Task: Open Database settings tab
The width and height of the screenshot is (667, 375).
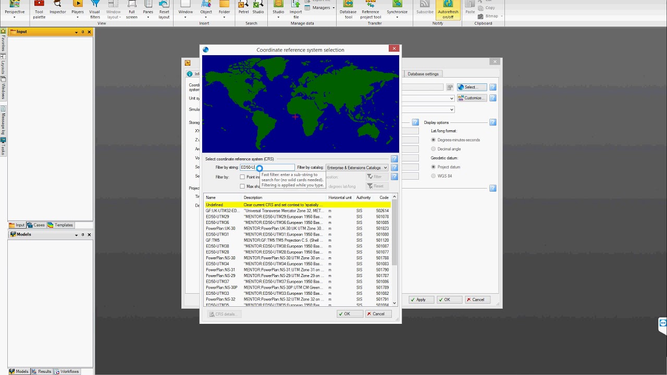Action: tap(423, 74)
